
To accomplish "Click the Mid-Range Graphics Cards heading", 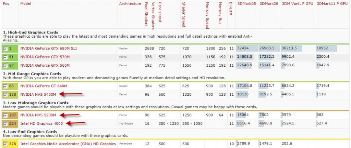I will 32,74.
